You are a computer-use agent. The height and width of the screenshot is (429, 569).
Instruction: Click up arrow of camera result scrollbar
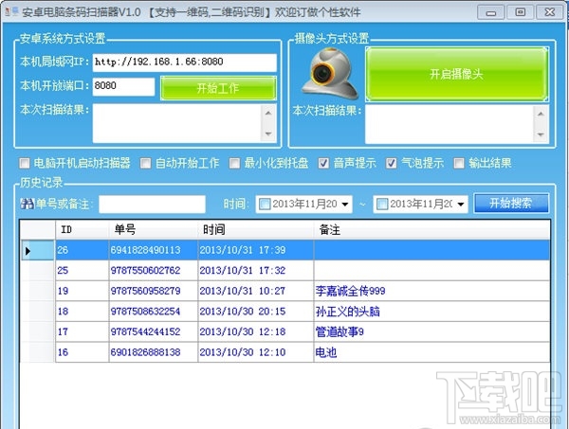[x=541, y=115]
